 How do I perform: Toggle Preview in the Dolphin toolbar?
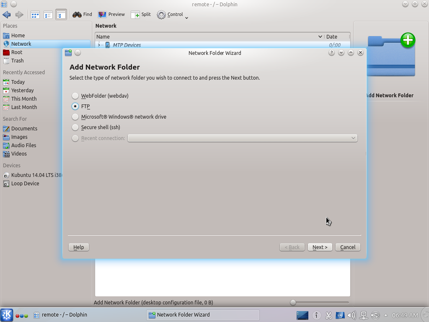[x=111, y=15]
